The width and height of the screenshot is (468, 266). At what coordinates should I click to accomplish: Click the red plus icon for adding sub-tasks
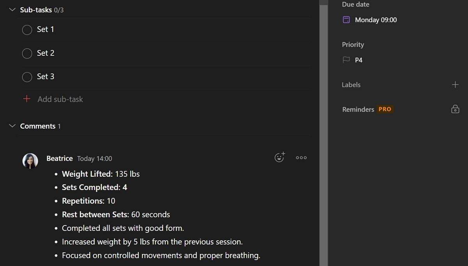tap(27, 99)
